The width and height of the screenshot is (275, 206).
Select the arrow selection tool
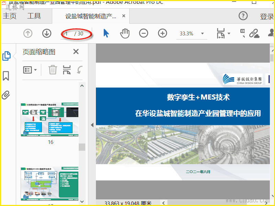(x=106, y=33)
